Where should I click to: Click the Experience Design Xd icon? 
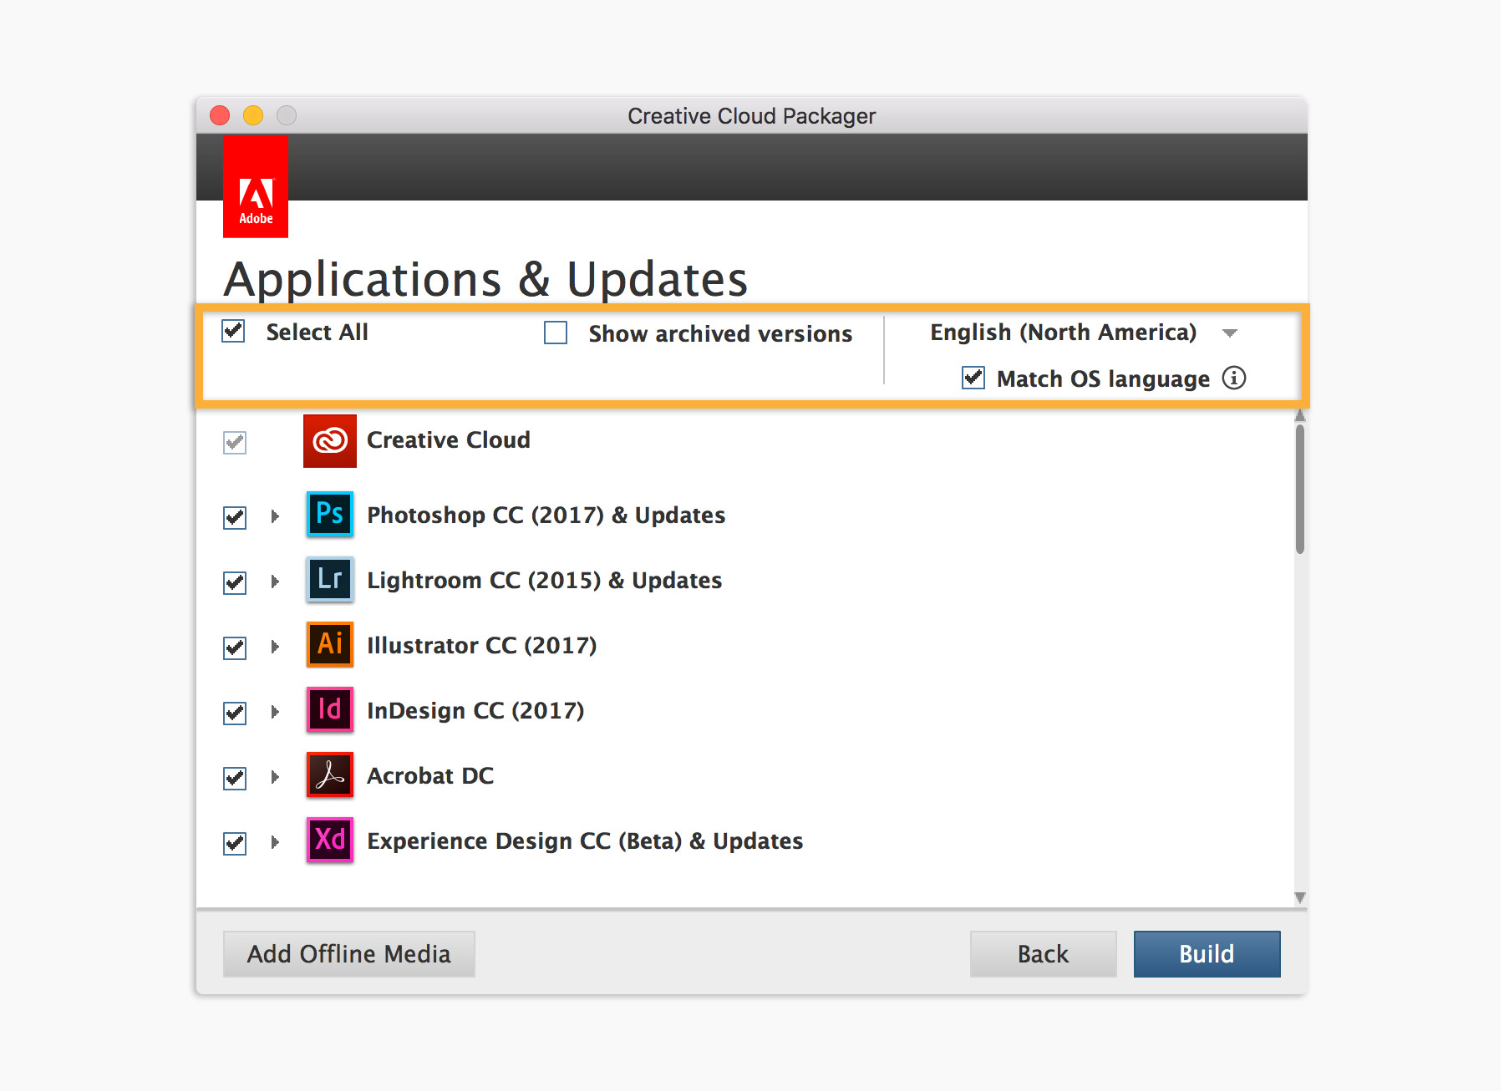[330, 840]
